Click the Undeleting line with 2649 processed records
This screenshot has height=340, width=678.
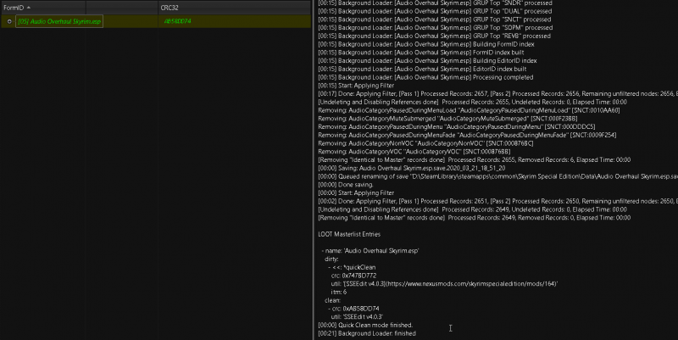(472, 209)
